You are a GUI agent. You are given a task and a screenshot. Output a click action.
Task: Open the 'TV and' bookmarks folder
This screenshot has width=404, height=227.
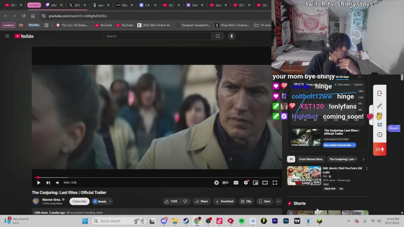263,25
